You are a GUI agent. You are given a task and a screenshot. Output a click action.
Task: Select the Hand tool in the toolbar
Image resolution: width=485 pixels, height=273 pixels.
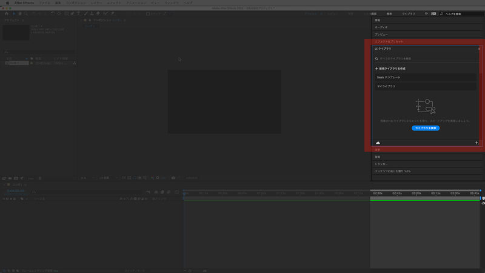(19, 13)
